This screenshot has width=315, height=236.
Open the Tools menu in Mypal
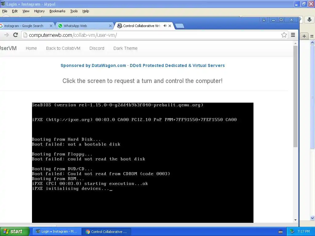[74, 11]
